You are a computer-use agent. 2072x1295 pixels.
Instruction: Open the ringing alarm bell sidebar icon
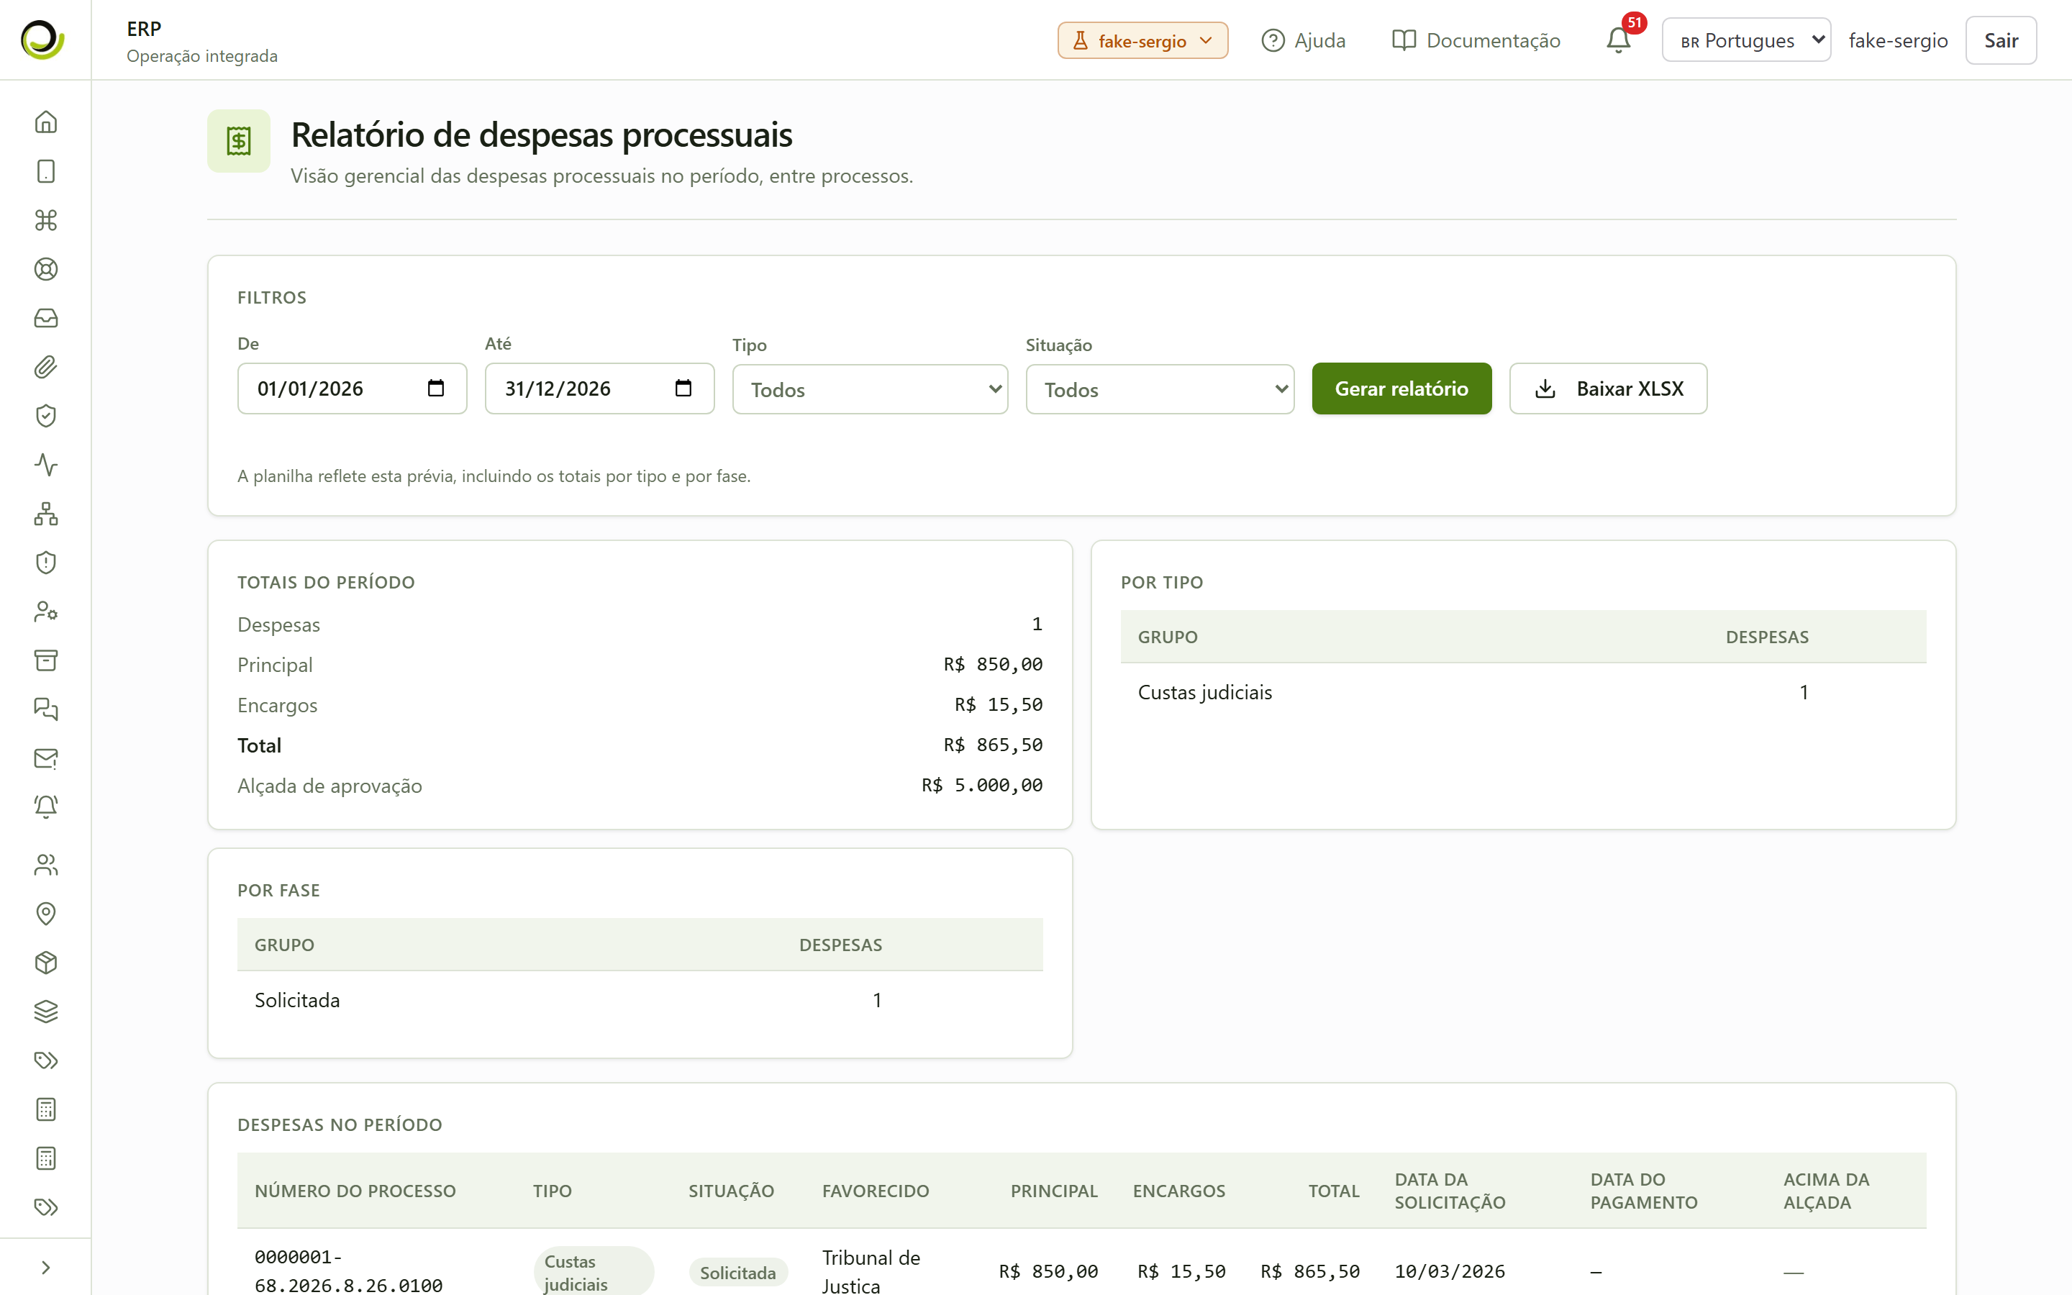click(x=45, y=806)
